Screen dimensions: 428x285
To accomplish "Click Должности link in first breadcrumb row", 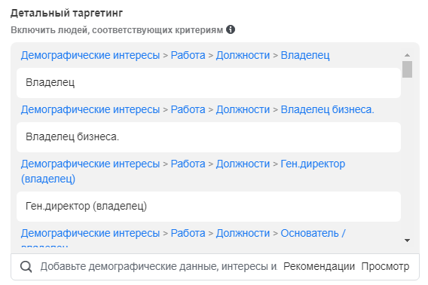I will pyautogui.click(x=243, y=55).
